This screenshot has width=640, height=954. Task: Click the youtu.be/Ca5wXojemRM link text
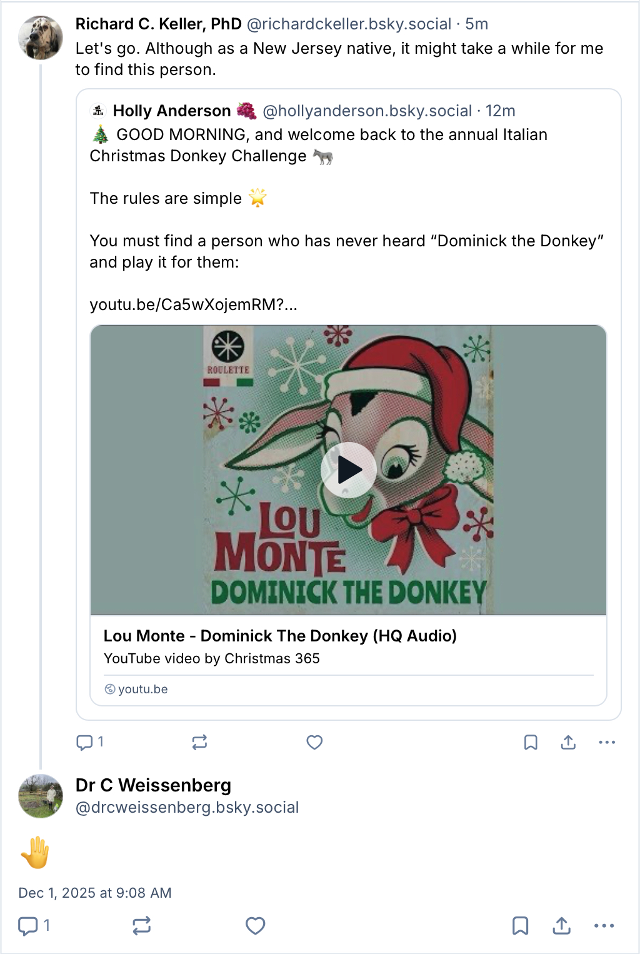click(x=193, y=304)
